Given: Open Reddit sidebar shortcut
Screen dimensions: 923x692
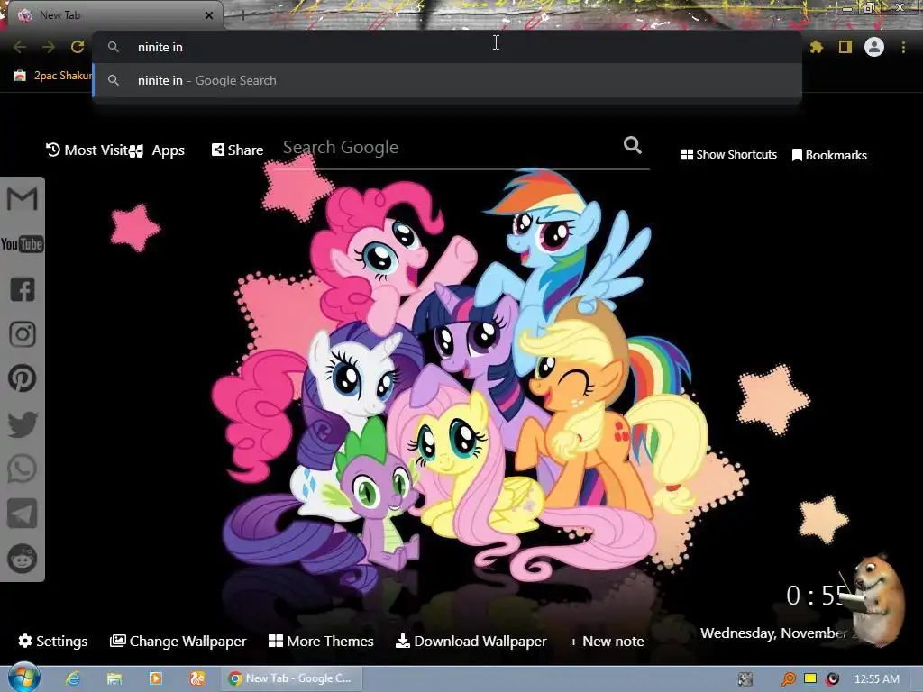Looking at the screenshot, I should 23,559.
